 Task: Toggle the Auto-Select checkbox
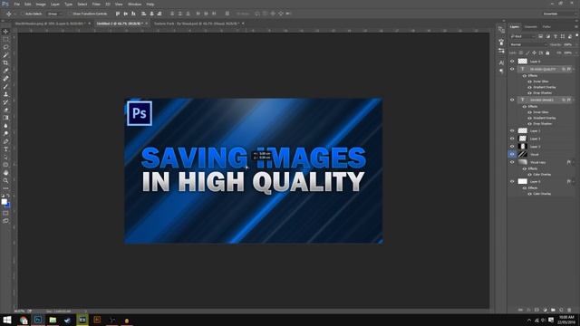pyautogui.click(x=22, y=14)
